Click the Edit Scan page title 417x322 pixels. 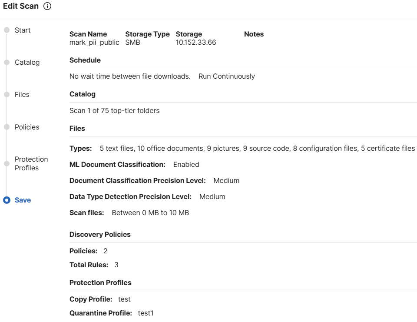[21, 7]
